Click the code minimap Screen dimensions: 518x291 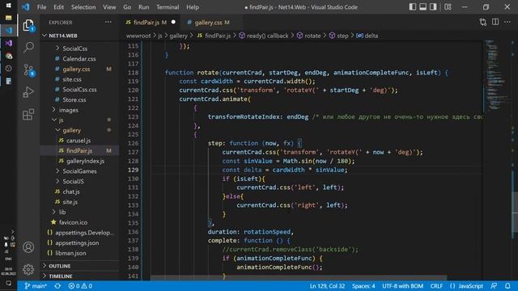click(x=497, y=76)
